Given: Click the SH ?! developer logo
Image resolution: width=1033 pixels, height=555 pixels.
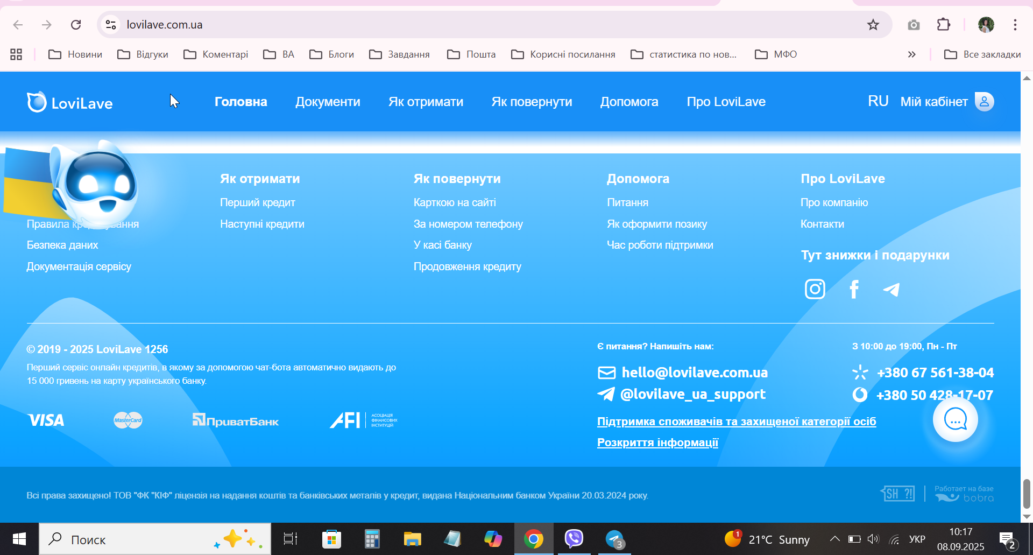Looking at the screenshot, I should [x=897, y=493].
